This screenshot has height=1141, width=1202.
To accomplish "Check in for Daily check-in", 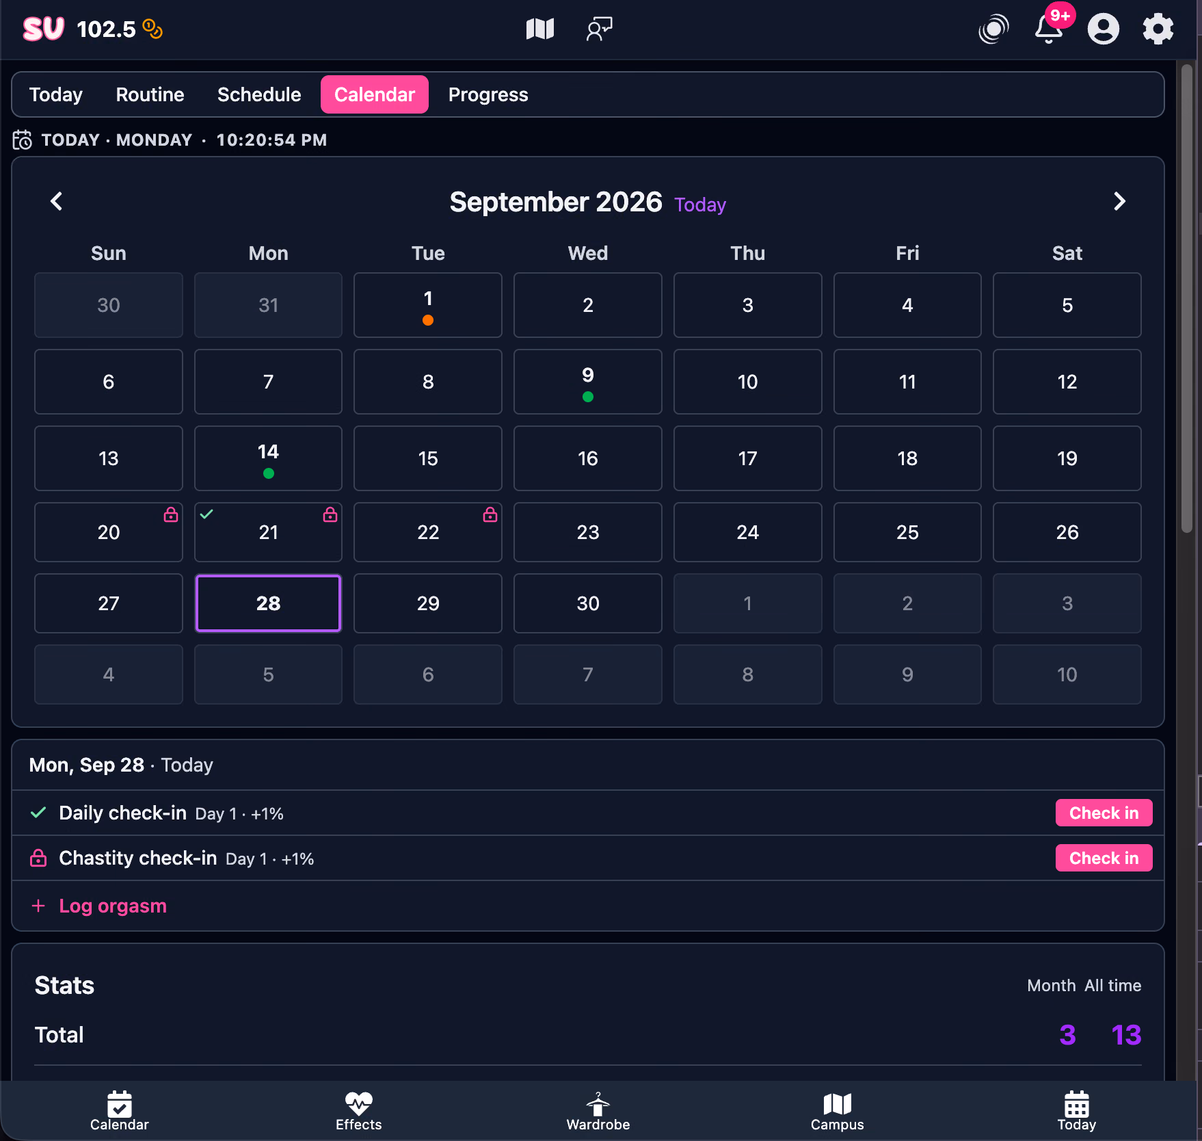I will (1104, 813).
